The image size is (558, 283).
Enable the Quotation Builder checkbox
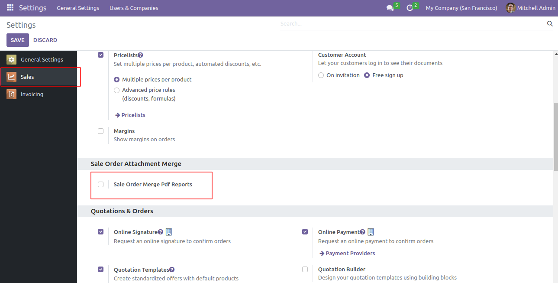[x=305, y=269]
